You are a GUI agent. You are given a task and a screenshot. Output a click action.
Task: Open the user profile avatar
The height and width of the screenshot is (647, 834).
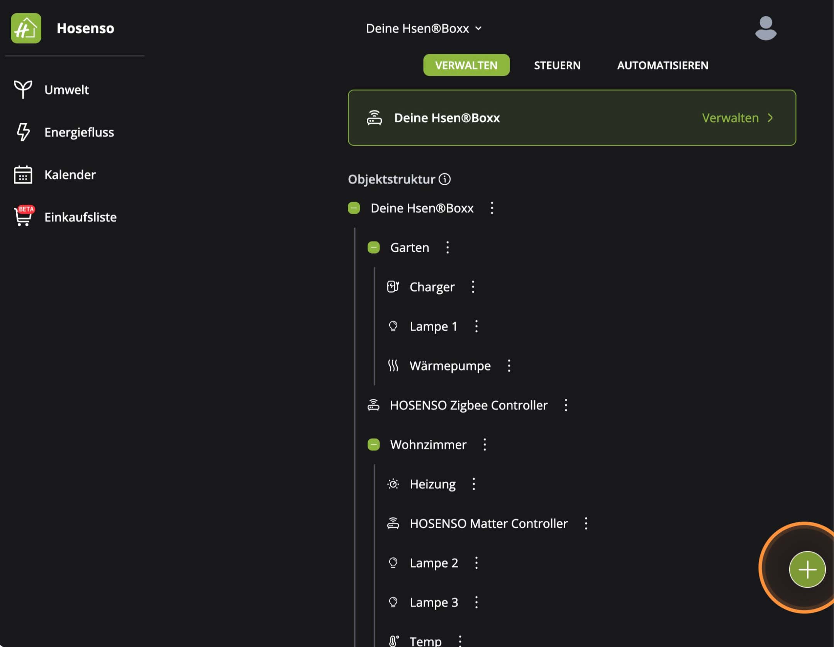coord(765,28)
